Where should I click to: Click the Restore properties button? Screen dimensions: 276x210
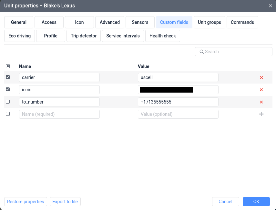pyautogui.click(x=26, y=202)
